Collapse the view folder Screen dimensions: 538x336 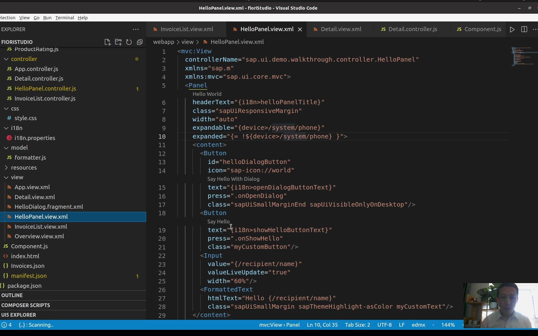[x=17, y=177]
